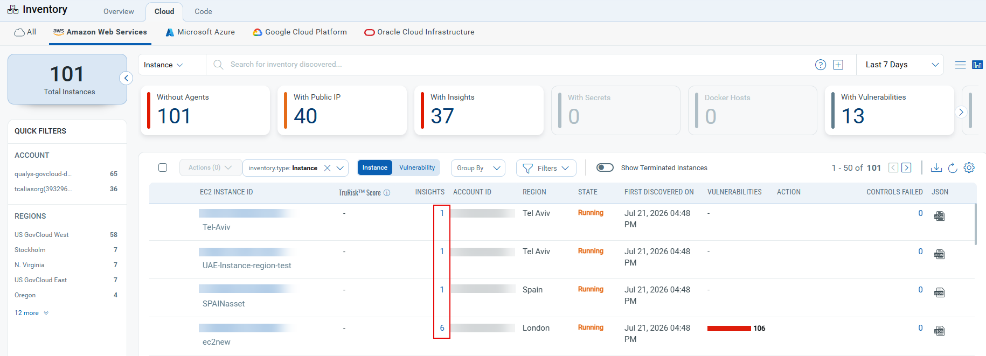
Task: Open the Overview tab
Action: click(119, 11)
